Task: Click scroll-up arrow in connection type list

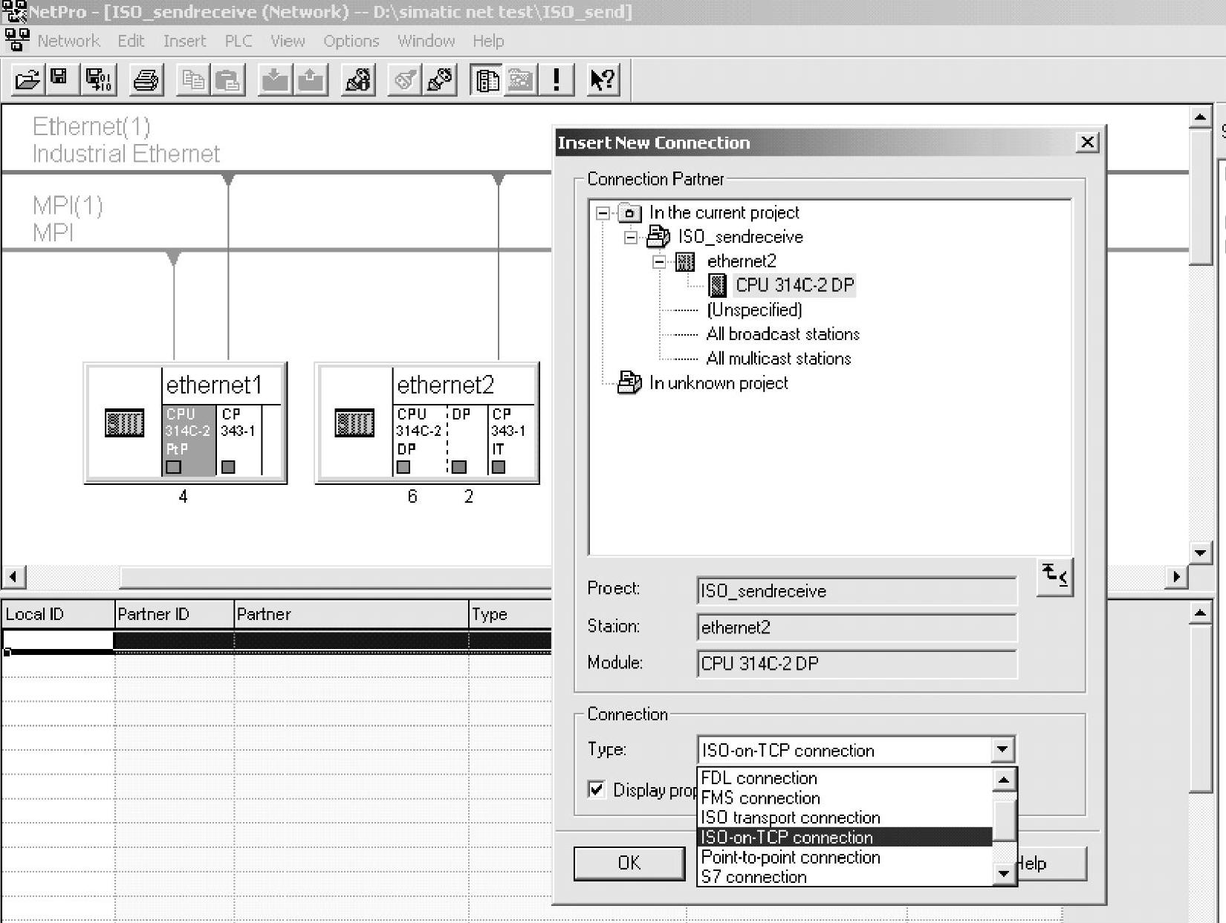Action: point(1004,779)
